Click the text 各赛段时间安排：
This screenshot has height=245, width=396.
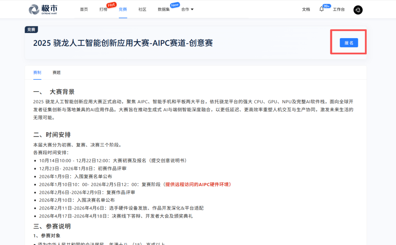pos(51,153)
